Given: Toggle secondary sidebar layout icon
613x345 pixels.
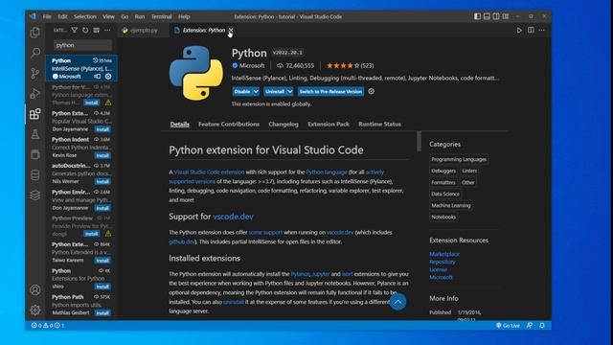Looking at the screenshot, I should [496, 16].
